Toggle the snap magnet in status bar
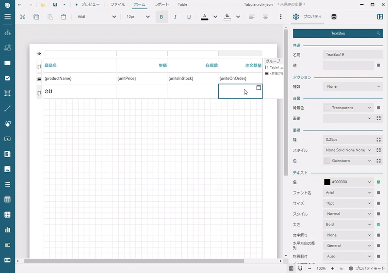The image size is (388, 273). coord(300,268)
